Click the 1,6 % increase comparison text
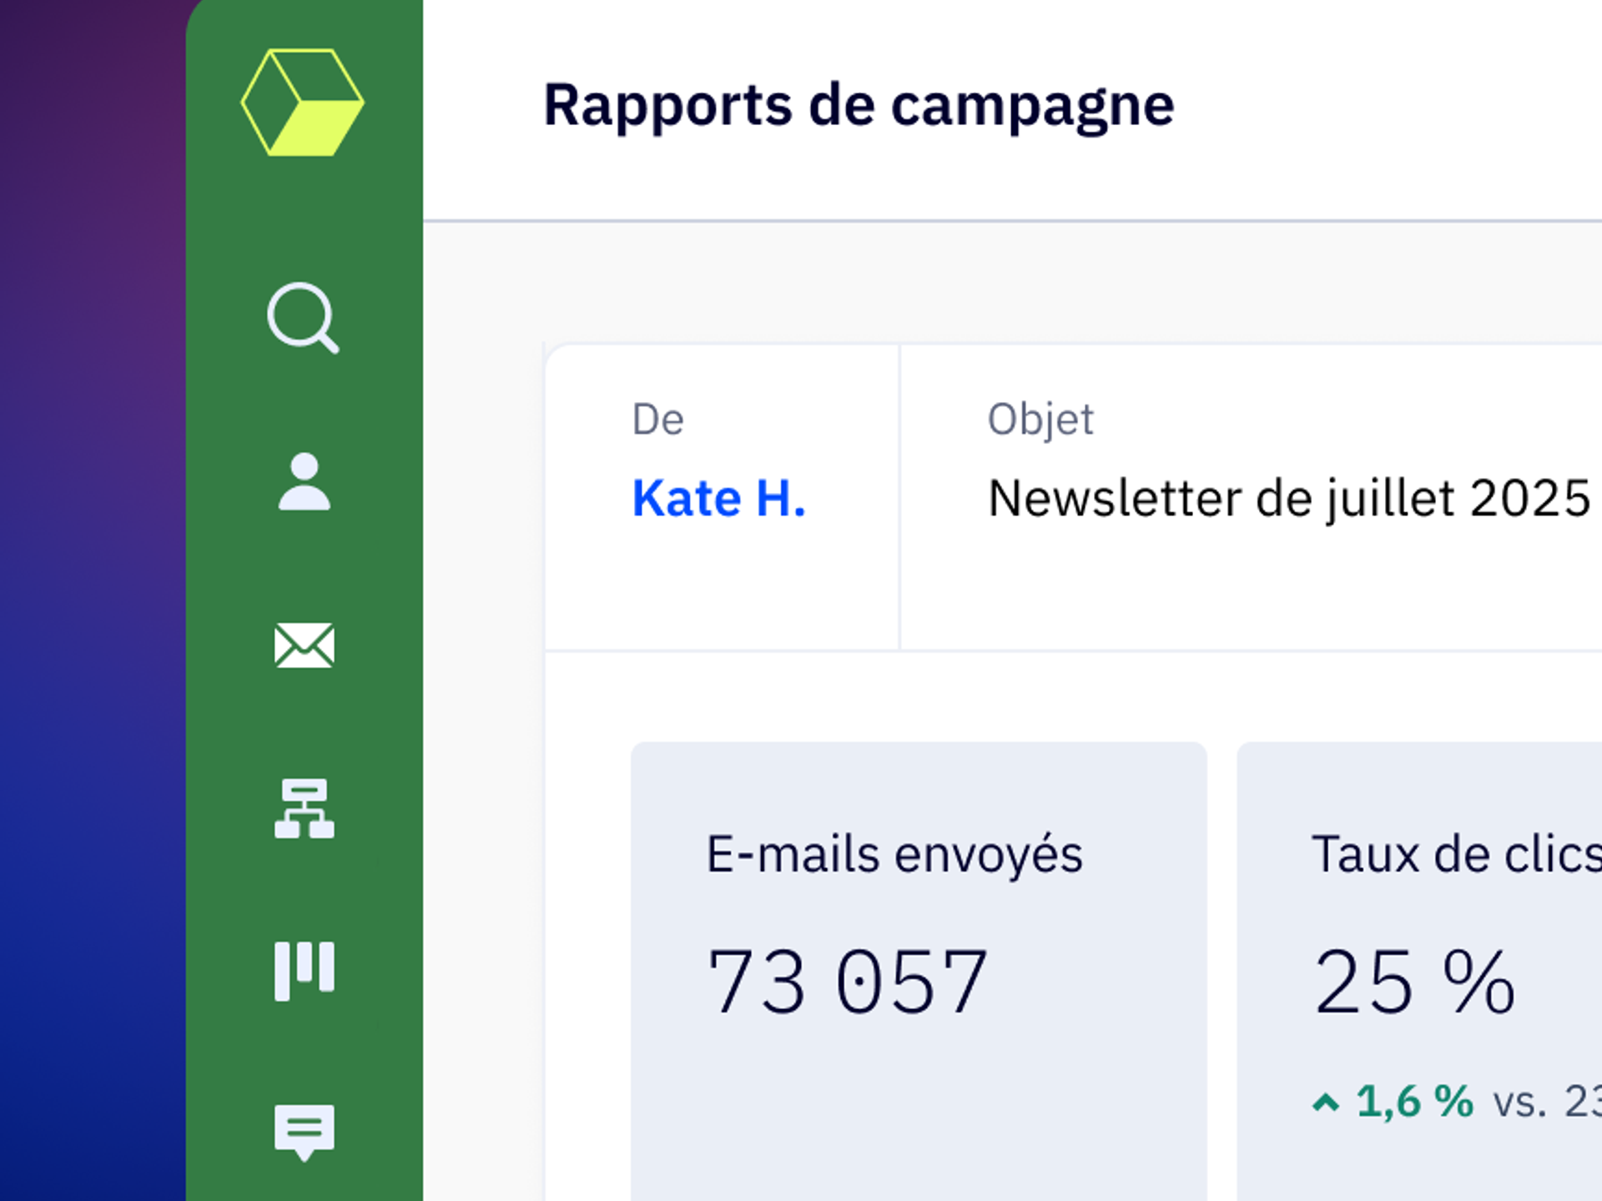The image size is (1602, 1201). 1415,1101
